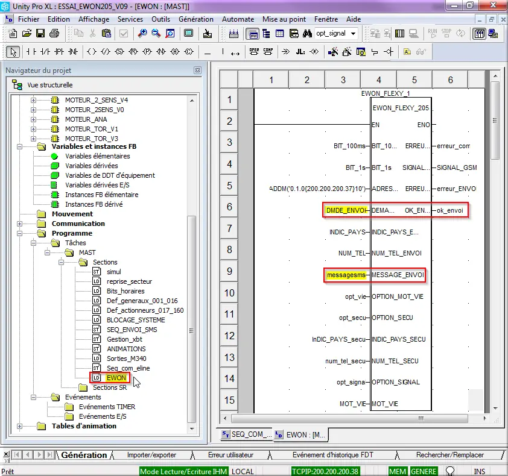This screenshot has width=508, height=476.
Task: Insert a positive transition contact
Action: point(59,52)
